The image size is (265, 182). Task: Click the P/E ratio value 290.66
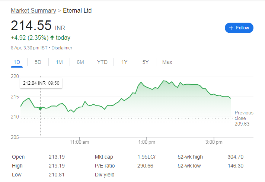click(145, 166)
